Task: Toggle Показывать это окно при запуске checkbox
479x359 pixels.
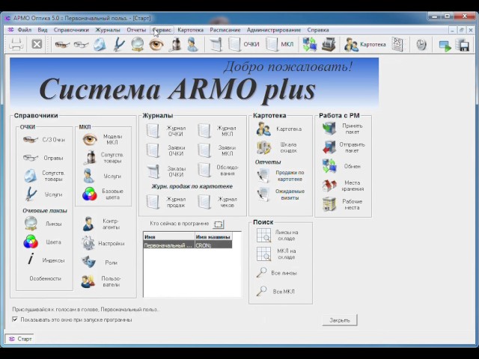Action: pos(15,319)
